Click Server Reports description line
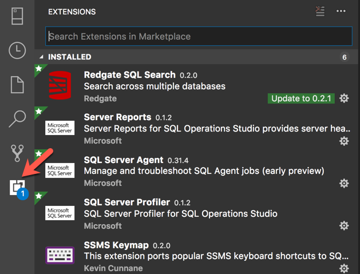The width and height of the screenshot is (360, 274). pos(217,129)
